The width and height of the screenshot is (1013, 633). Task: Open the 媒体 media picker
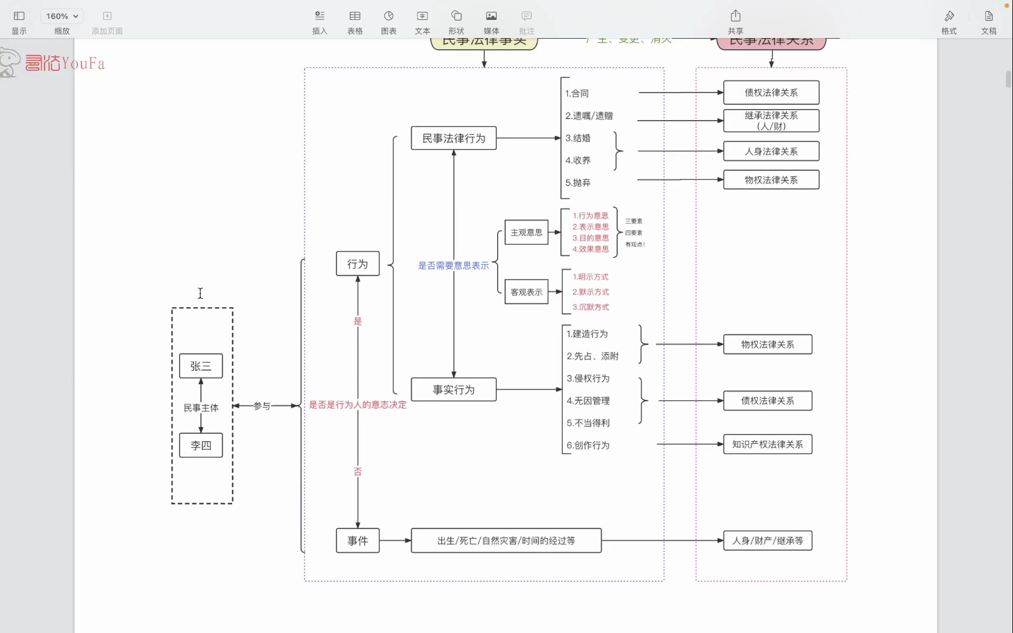point(491,16)
